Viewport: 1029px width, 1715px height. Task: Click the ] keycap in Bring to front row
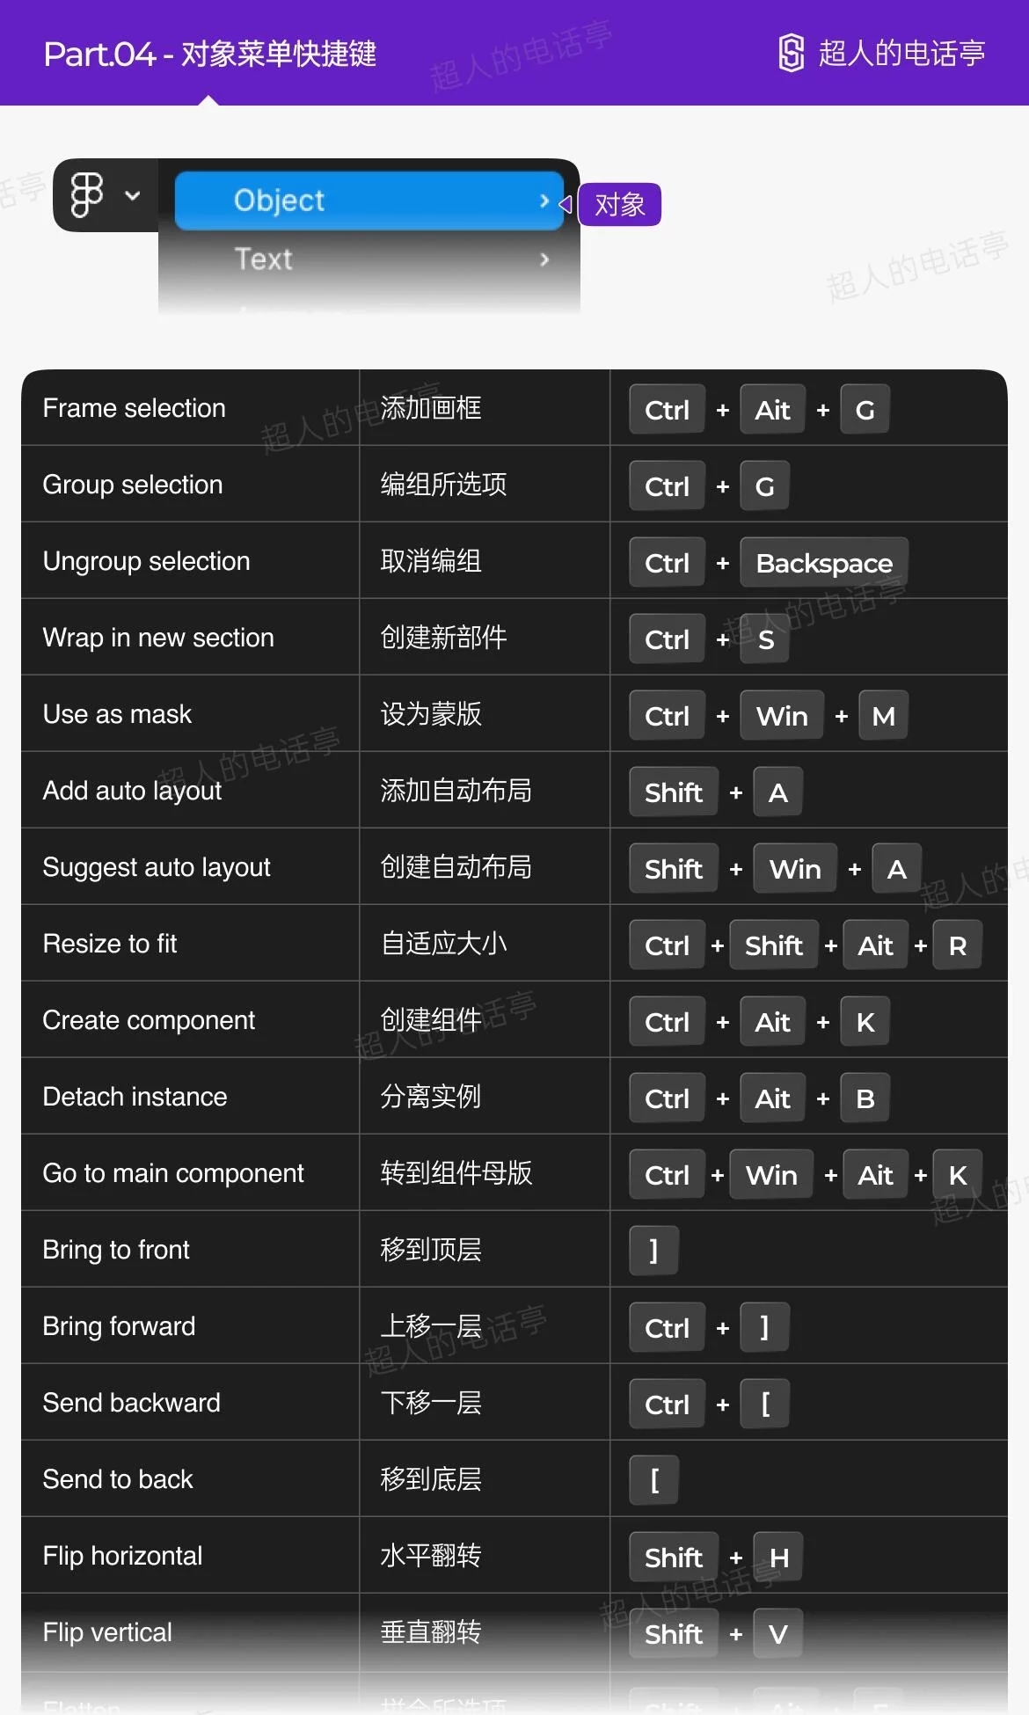pos(653,1251)
